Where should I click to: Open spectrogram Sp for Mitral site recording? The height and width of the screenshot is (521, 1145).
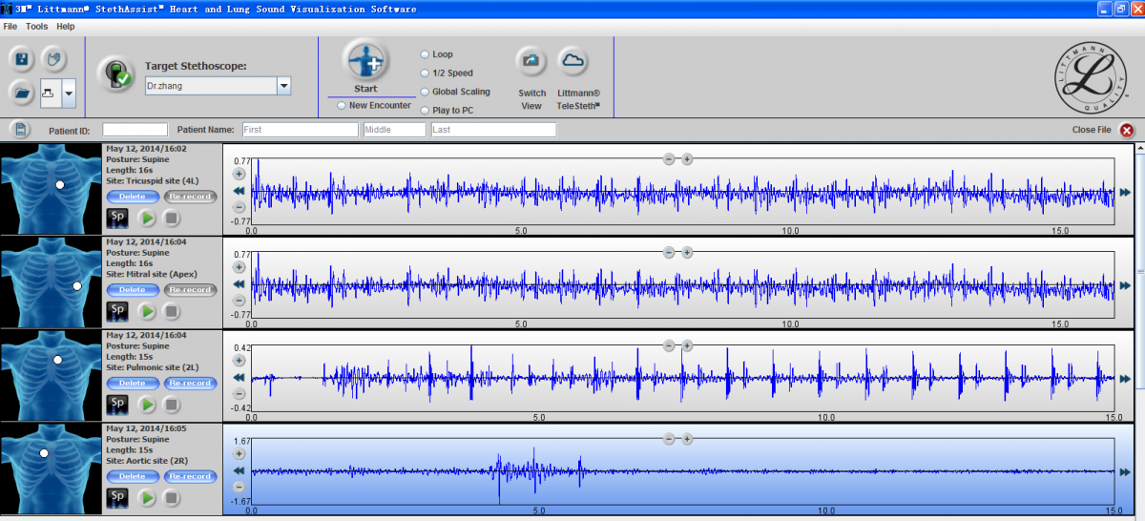[116, 310]
